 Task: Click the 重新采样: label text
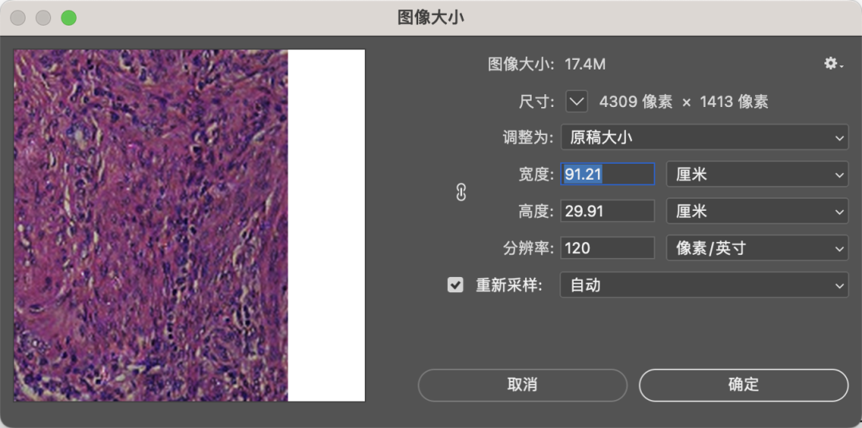509,286
